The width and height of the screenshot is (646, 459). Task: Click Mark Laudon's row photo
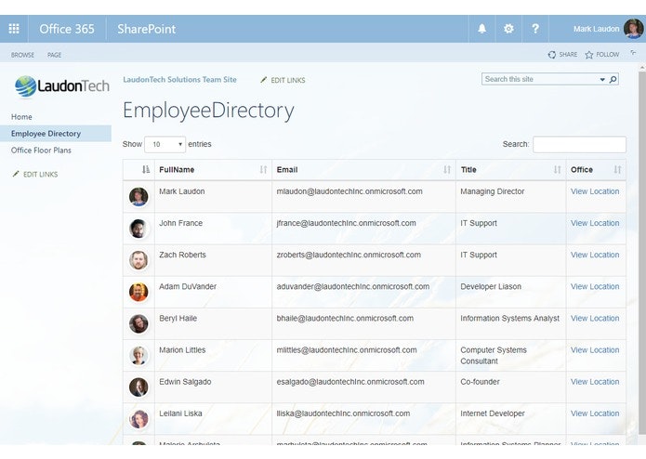click(x=138, y=197)
